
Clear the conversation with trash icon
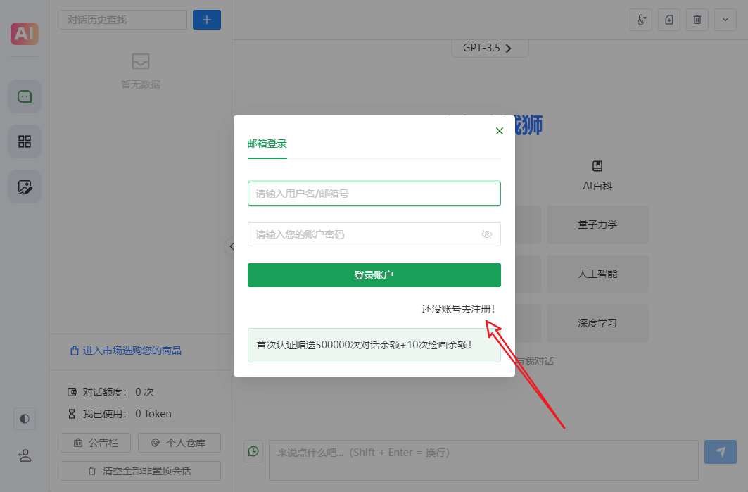point(697,20)
